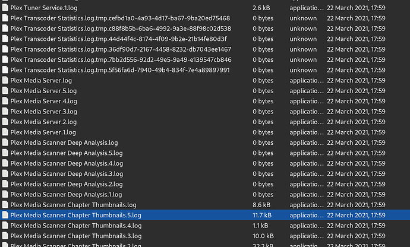Select Plex Transcoder Statistics.log.tmp.36df90d7 file name
Screen dimensions: 410x247
point(121,49)
